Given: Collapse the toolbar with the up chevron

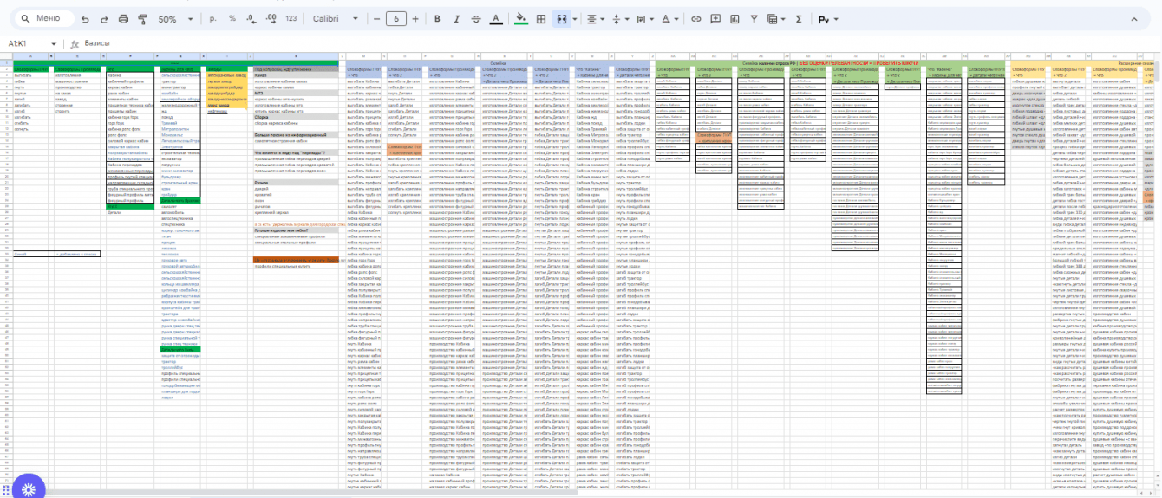Looking at the screenshot, I should click(x=1134, y=18).
